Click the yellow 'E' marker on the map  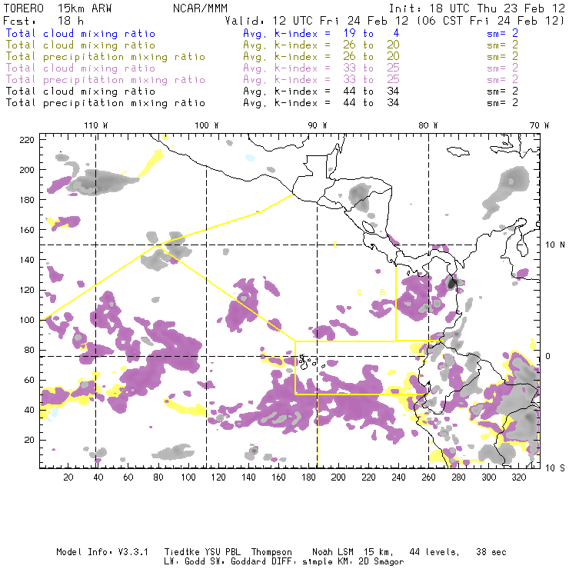tap(335, 245)
